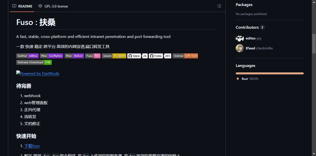Click the English description paragraph
Image resolution: width=316 pixels, height=156 pixels.
93,36
